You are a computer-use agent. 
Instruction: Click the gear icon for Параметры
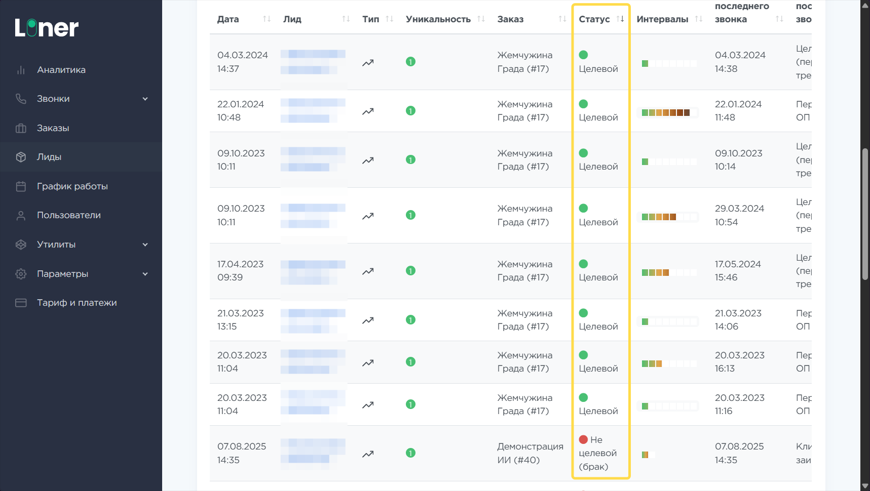[x=21, y=274]
